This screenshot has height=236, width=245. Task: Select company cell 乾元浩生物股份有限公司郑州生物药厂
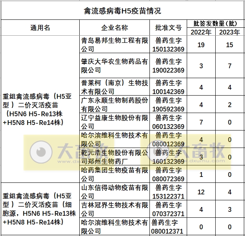click(x=115, y=157)
